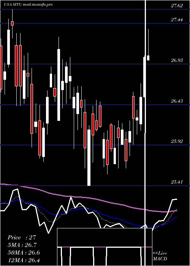Click the '12MA : 26.4' readout

24,260
